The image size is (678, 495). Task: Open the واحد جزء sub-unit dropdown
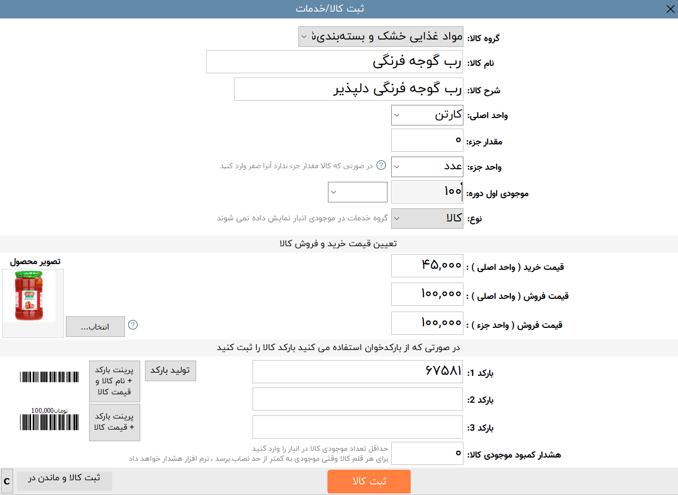[427, 167]
